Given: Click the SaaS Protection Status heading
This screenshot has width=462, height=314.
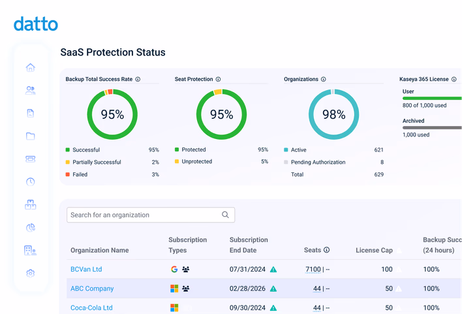Looking at the screenshot, I should 113,52.
